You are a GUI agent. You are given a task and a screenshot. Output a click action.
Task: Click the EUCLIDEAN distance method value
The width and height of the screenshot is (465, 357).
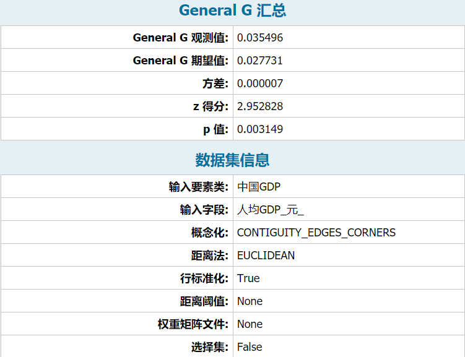266,256
